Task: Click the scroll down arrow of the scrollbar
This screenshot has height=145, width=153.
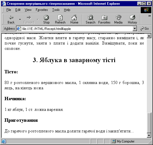Action: 149,135
